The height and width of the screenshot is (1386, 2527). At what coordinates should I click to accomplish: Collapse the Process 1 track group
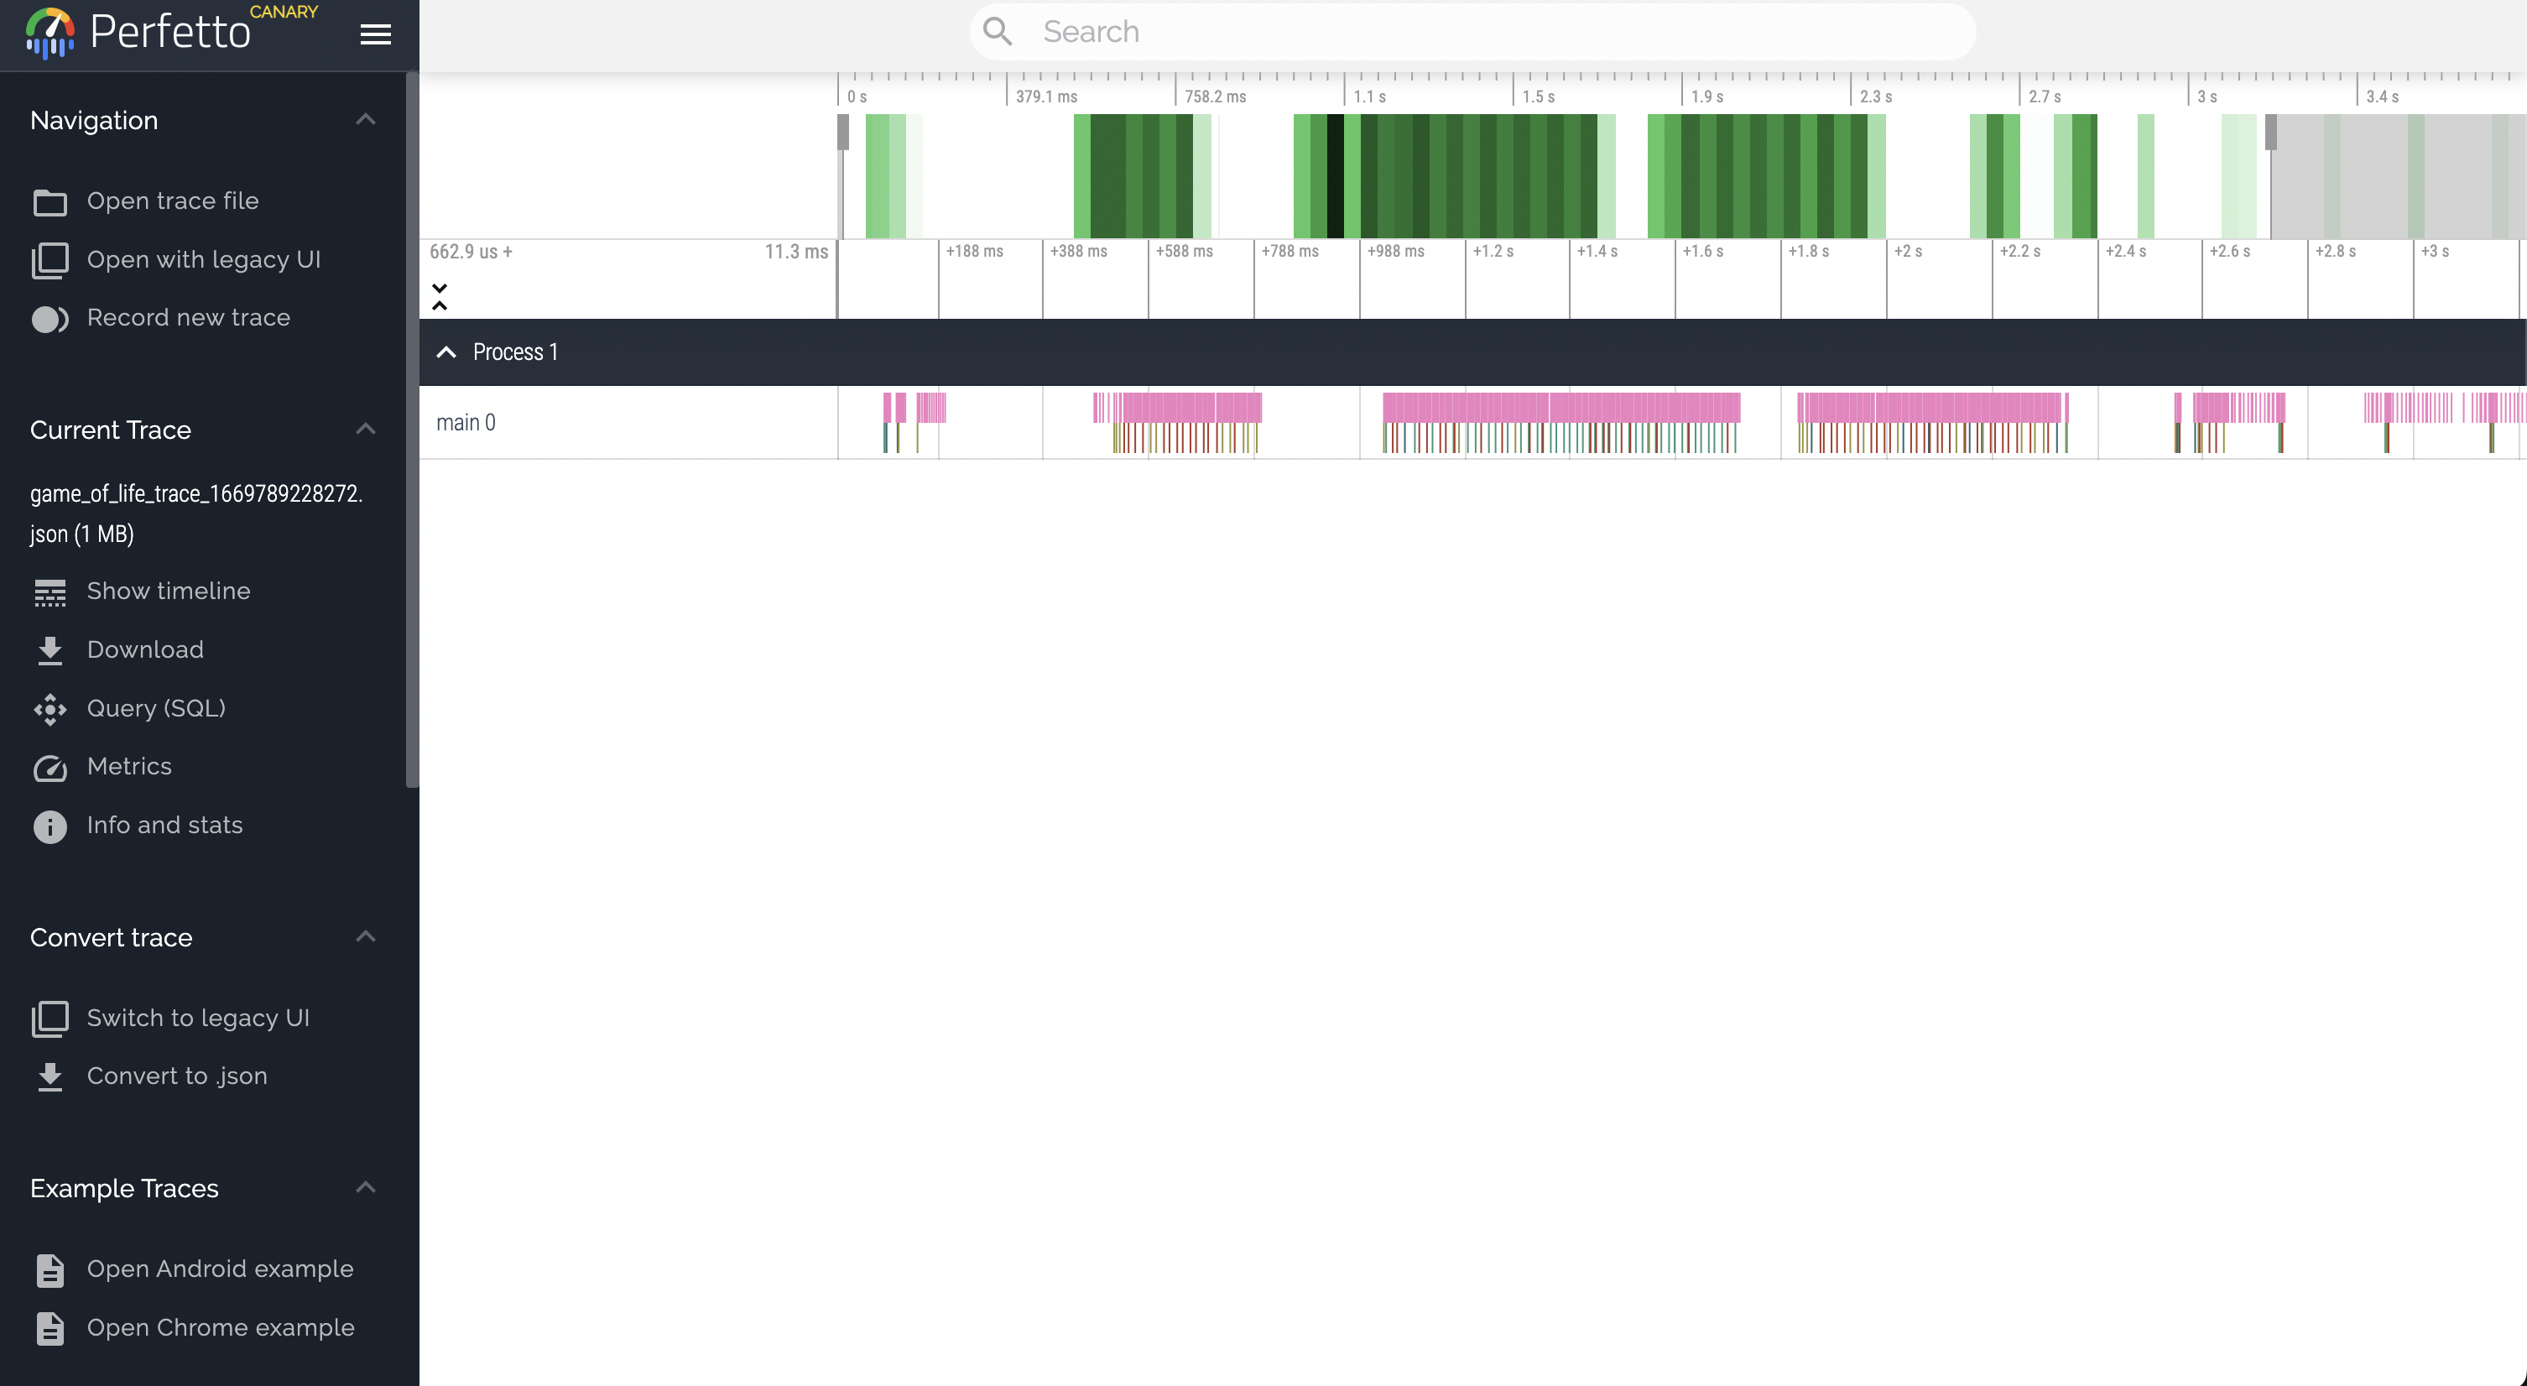(446, 352)
